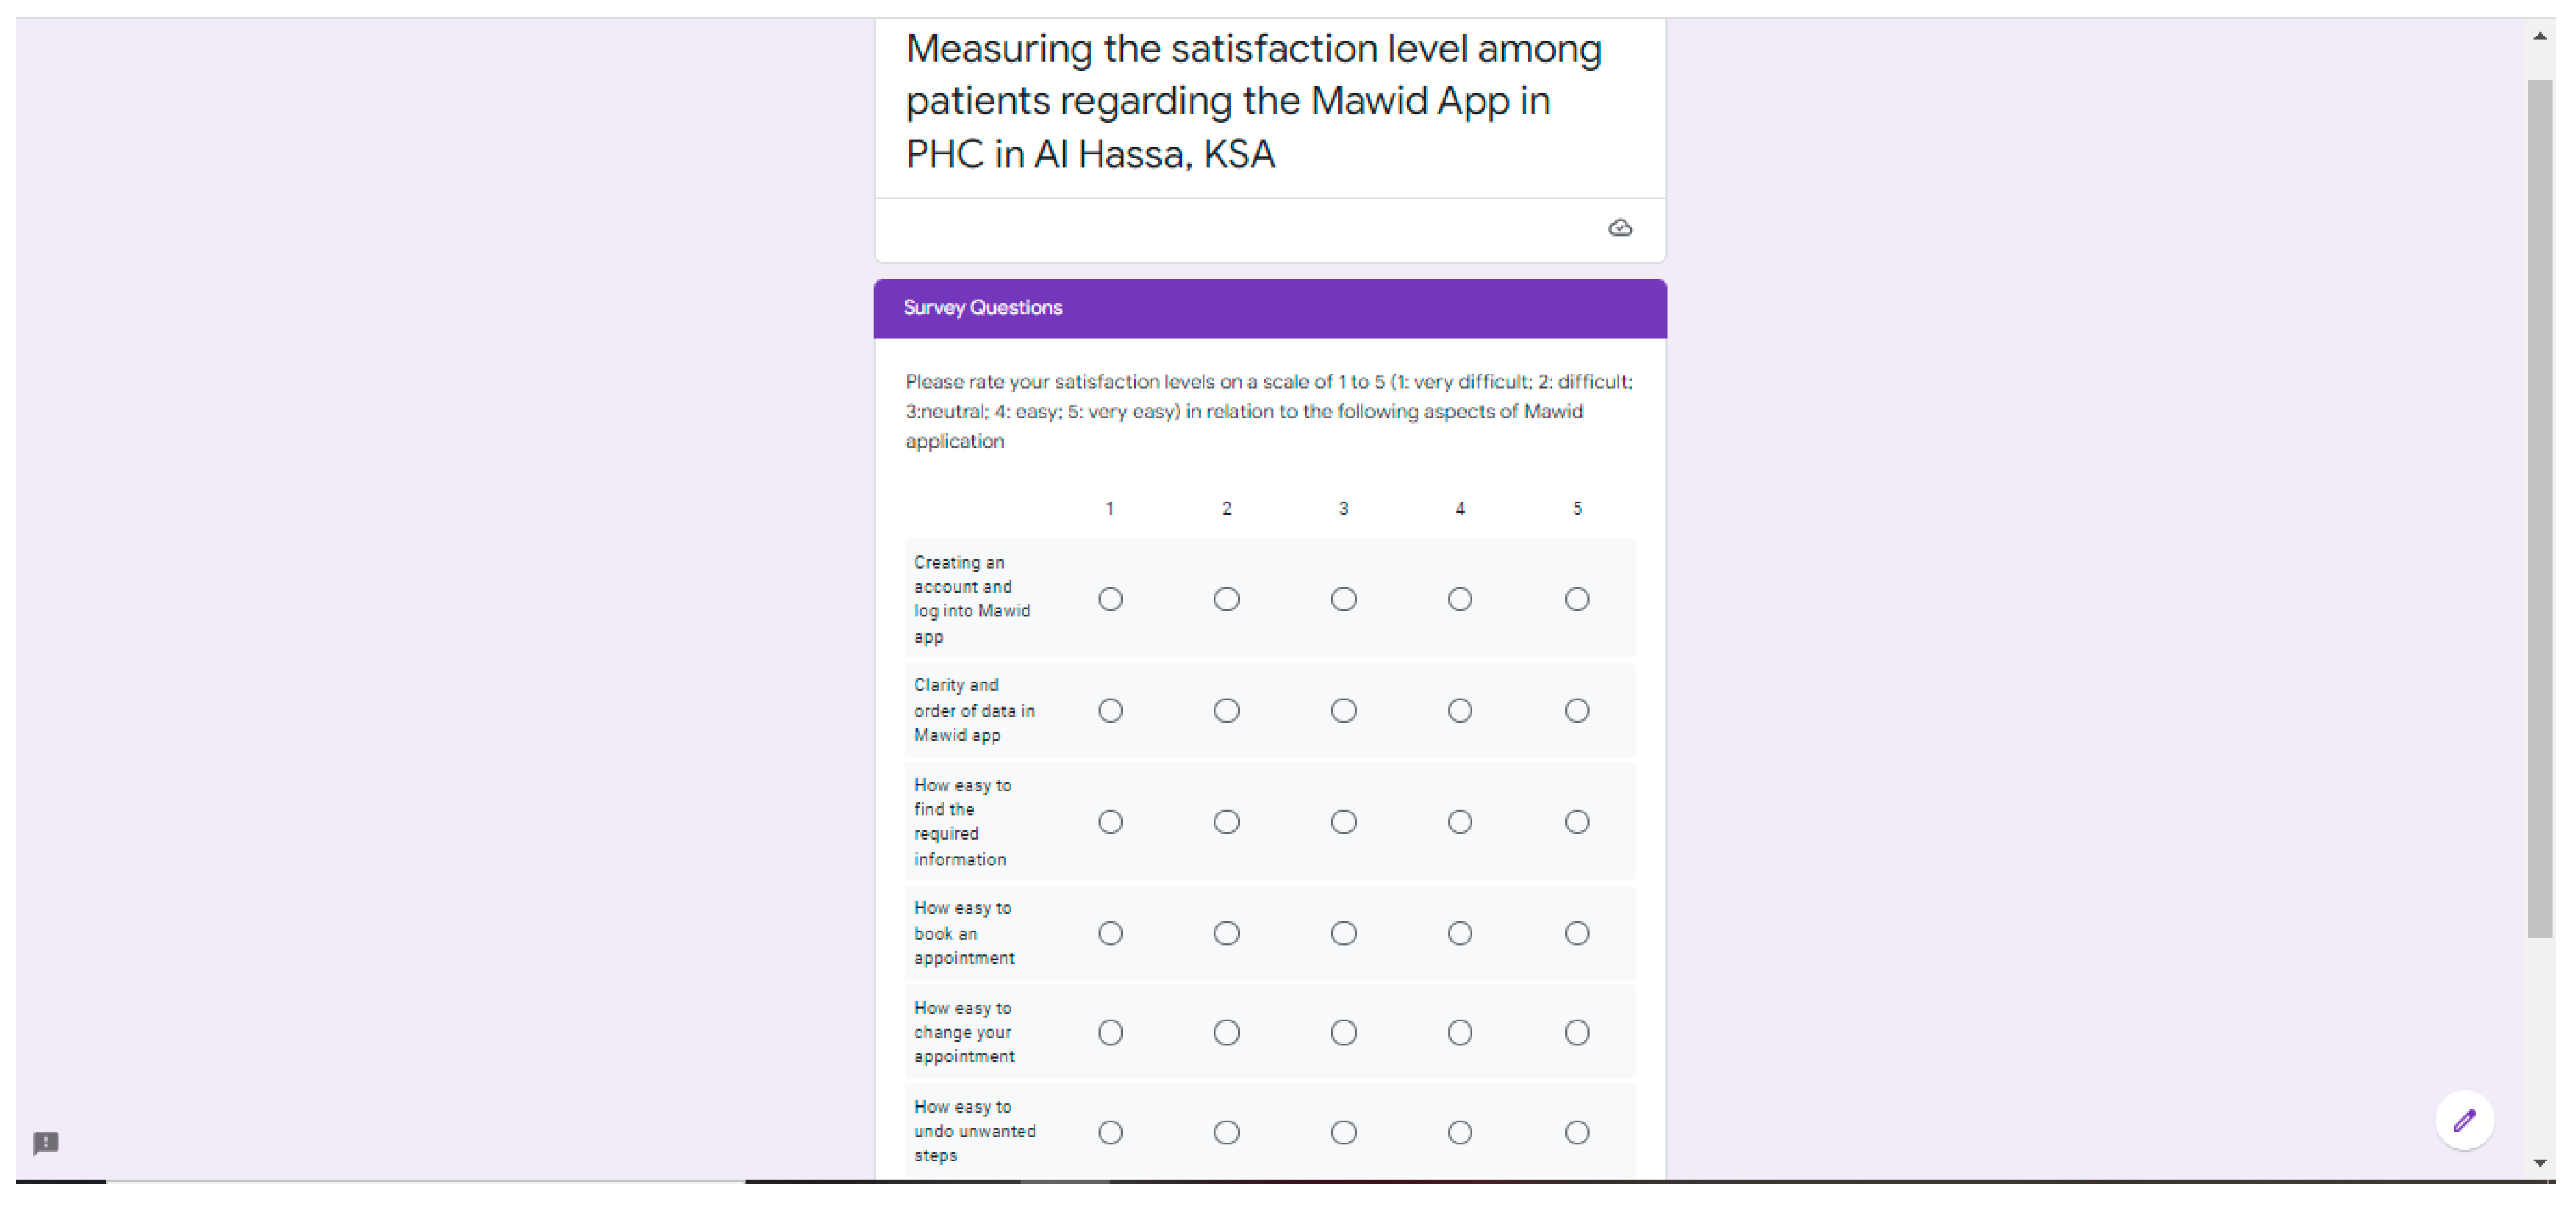
Task: Click the pencil edit form button
Action: tap(2463, 1120)
